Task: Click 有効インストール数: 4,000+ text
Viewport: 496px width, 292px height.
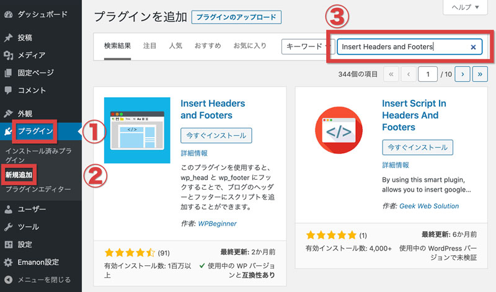Action: click(348, 249)
